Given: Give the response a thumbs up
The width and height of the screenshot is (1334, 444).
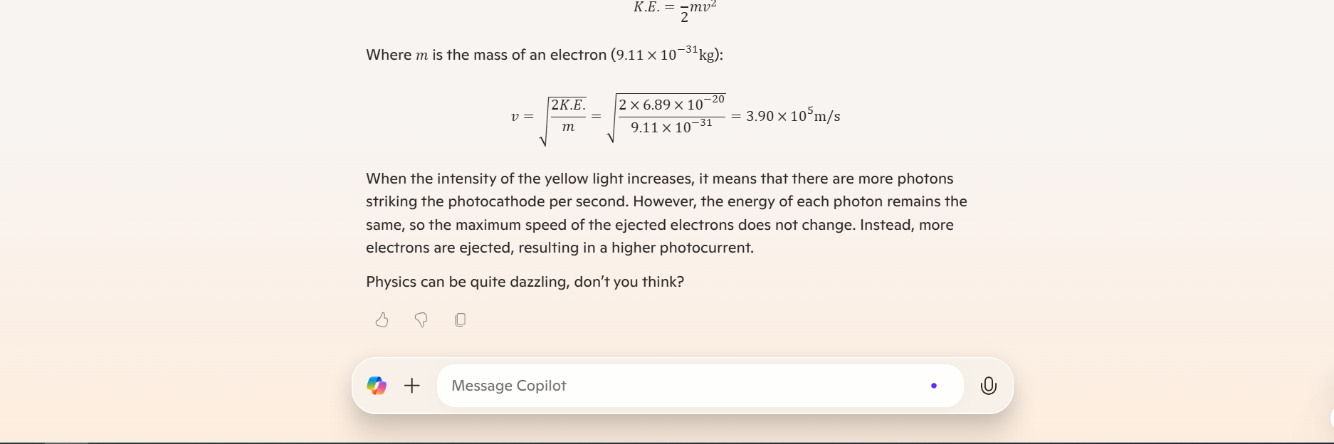Looking at the screenshot, I should [382, 320].
